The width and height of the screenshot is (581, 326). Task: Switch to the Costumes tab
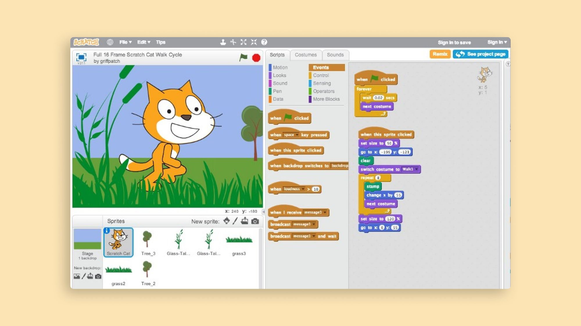(x=306, y=55)
